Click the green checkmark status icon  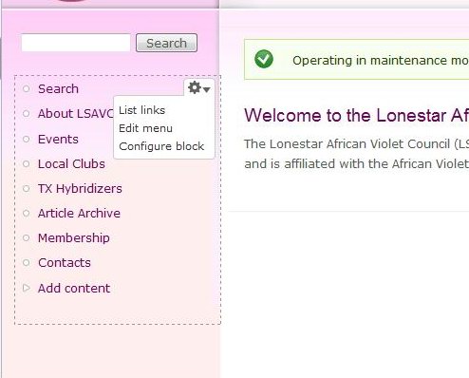[264, 59]
